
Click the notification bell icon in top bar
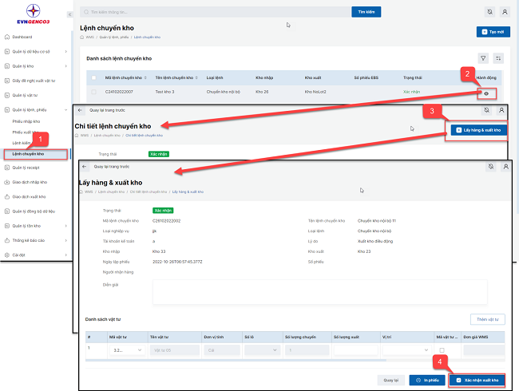(x=489, y=12)
